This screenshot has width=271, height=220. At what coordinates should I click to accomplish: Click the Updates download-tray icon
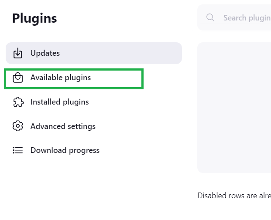pos(17,54)
